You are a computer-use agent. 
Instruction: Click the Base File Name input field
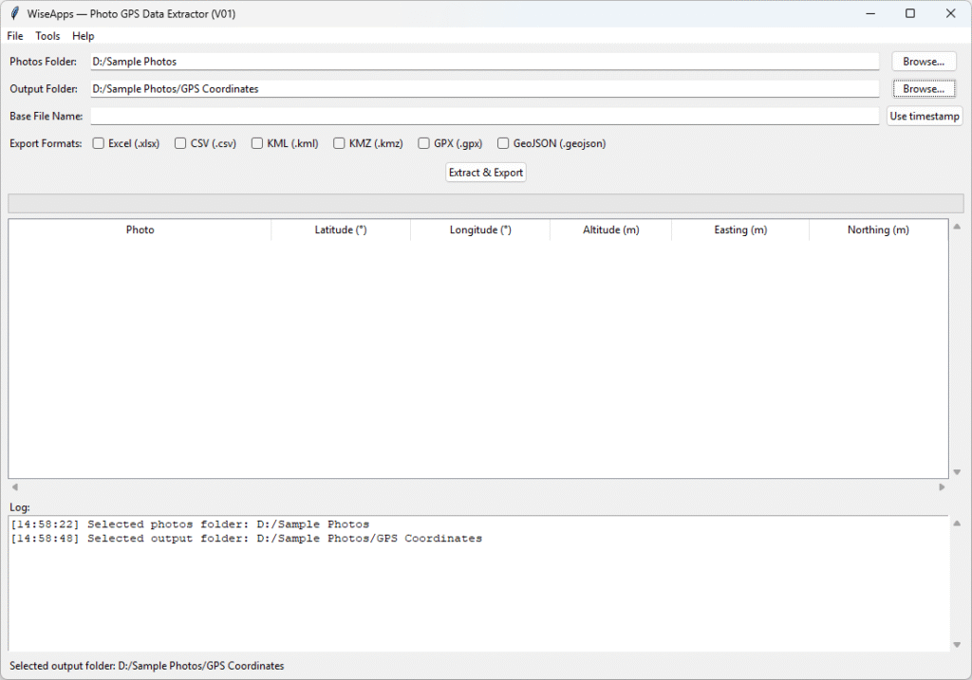[484, 117]
